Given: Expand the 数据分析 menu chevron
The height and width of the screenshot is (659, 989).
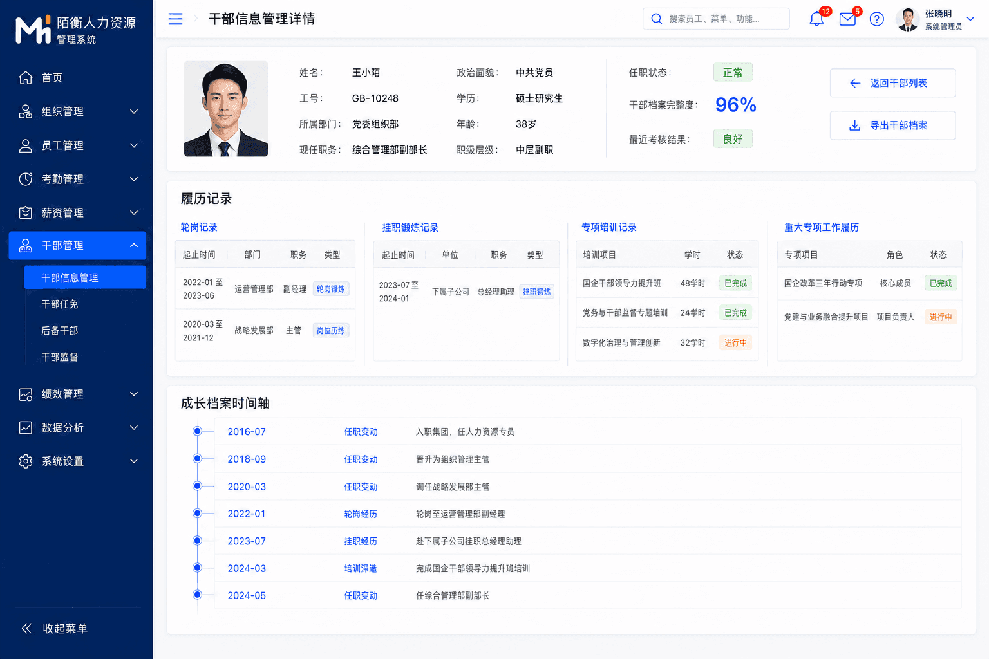Looking at the screenshot, I should [134, 427].
